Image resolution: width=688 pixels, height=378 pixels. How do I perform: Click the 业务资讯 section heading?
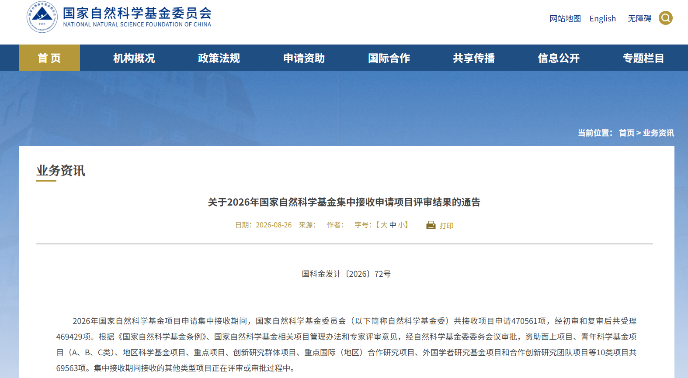(61, 170)
